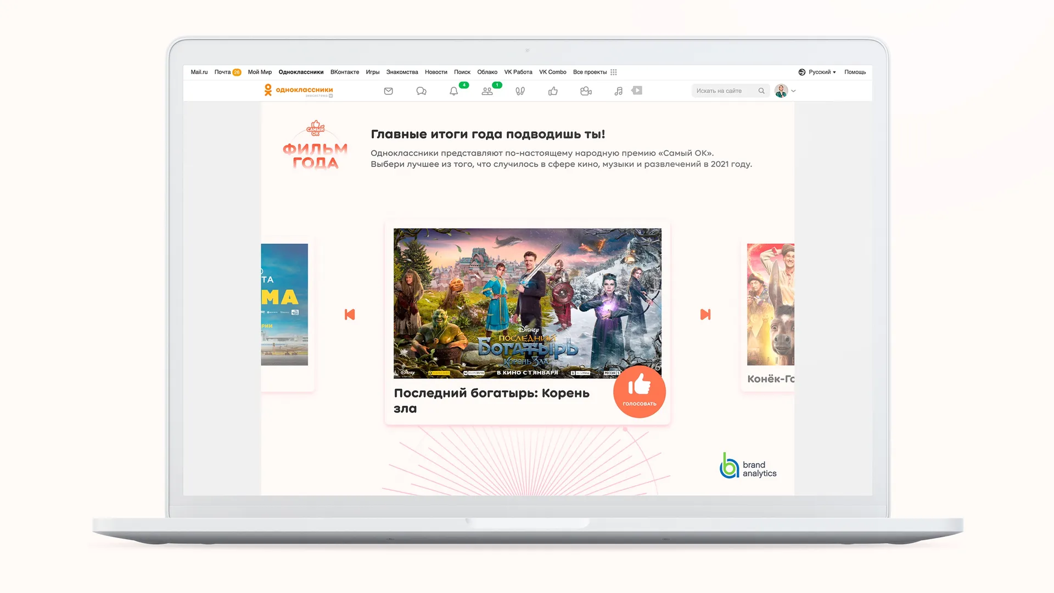Open Почта mail link

[x=222, y=72]
